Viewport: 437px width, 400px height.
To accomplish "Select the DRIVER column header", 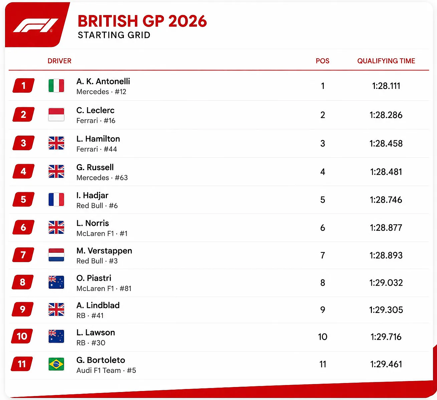I will 59,61.
